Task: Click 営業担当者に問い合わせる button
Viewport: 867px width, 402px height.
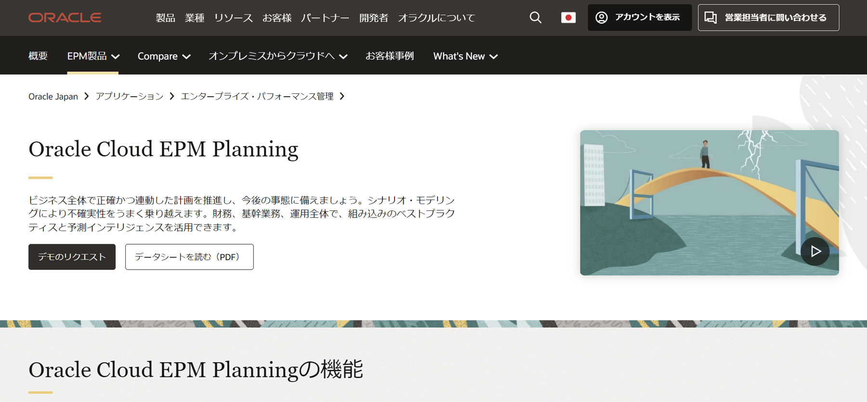Action: (768, 18)
